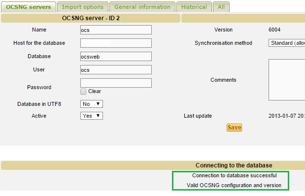Image resolution: width=305 pixels, height=196 pixels.
Task: Click the User input field
Action: click(x=116, y=69)
